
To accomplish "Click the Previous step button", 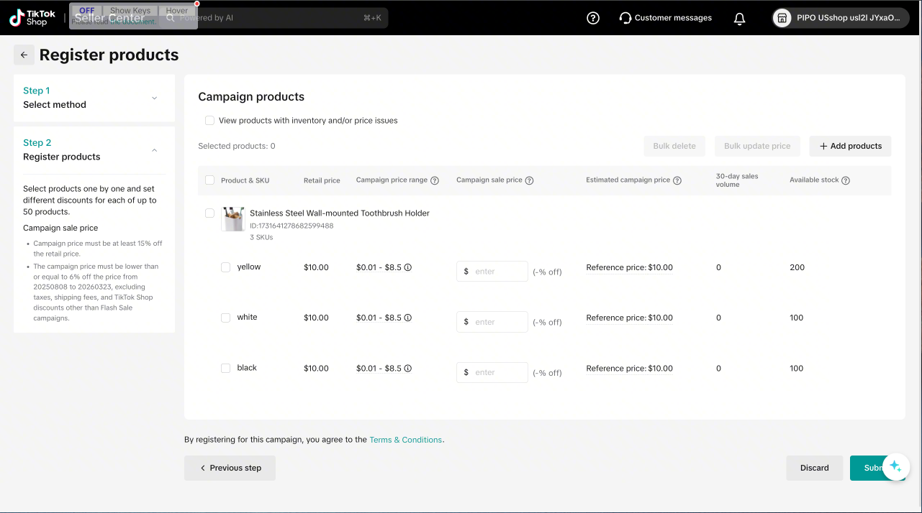I will coord(230,468).
